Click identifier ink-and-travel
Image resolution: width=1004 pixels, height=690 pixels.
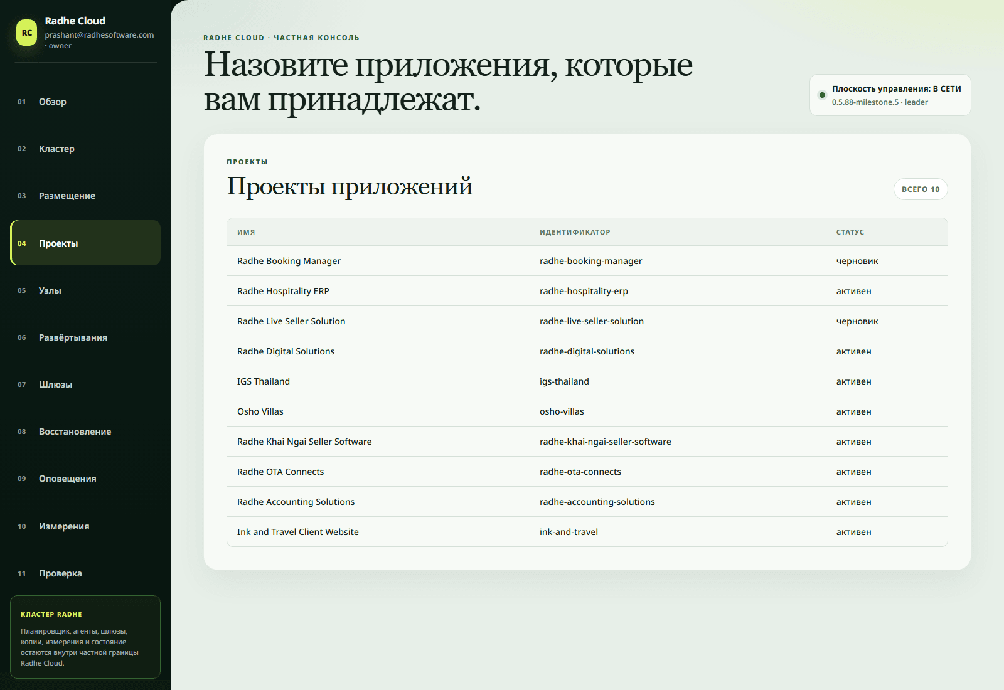point(569,532)
